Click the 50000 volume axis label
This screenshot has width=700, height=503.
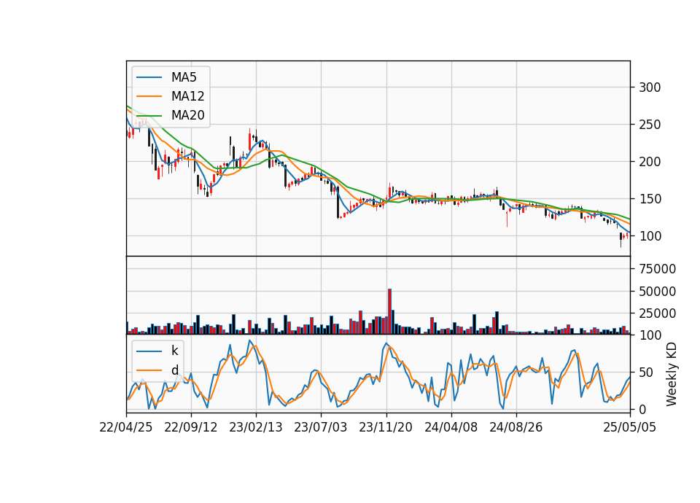pos(658,292)
